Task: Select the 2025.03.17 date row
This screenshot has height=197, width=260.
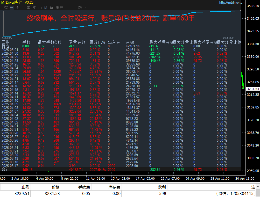Action: (121, 166)
